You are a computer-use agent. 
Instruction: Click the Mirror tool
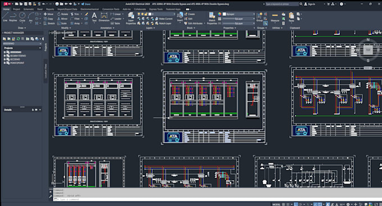coord(62,19)
